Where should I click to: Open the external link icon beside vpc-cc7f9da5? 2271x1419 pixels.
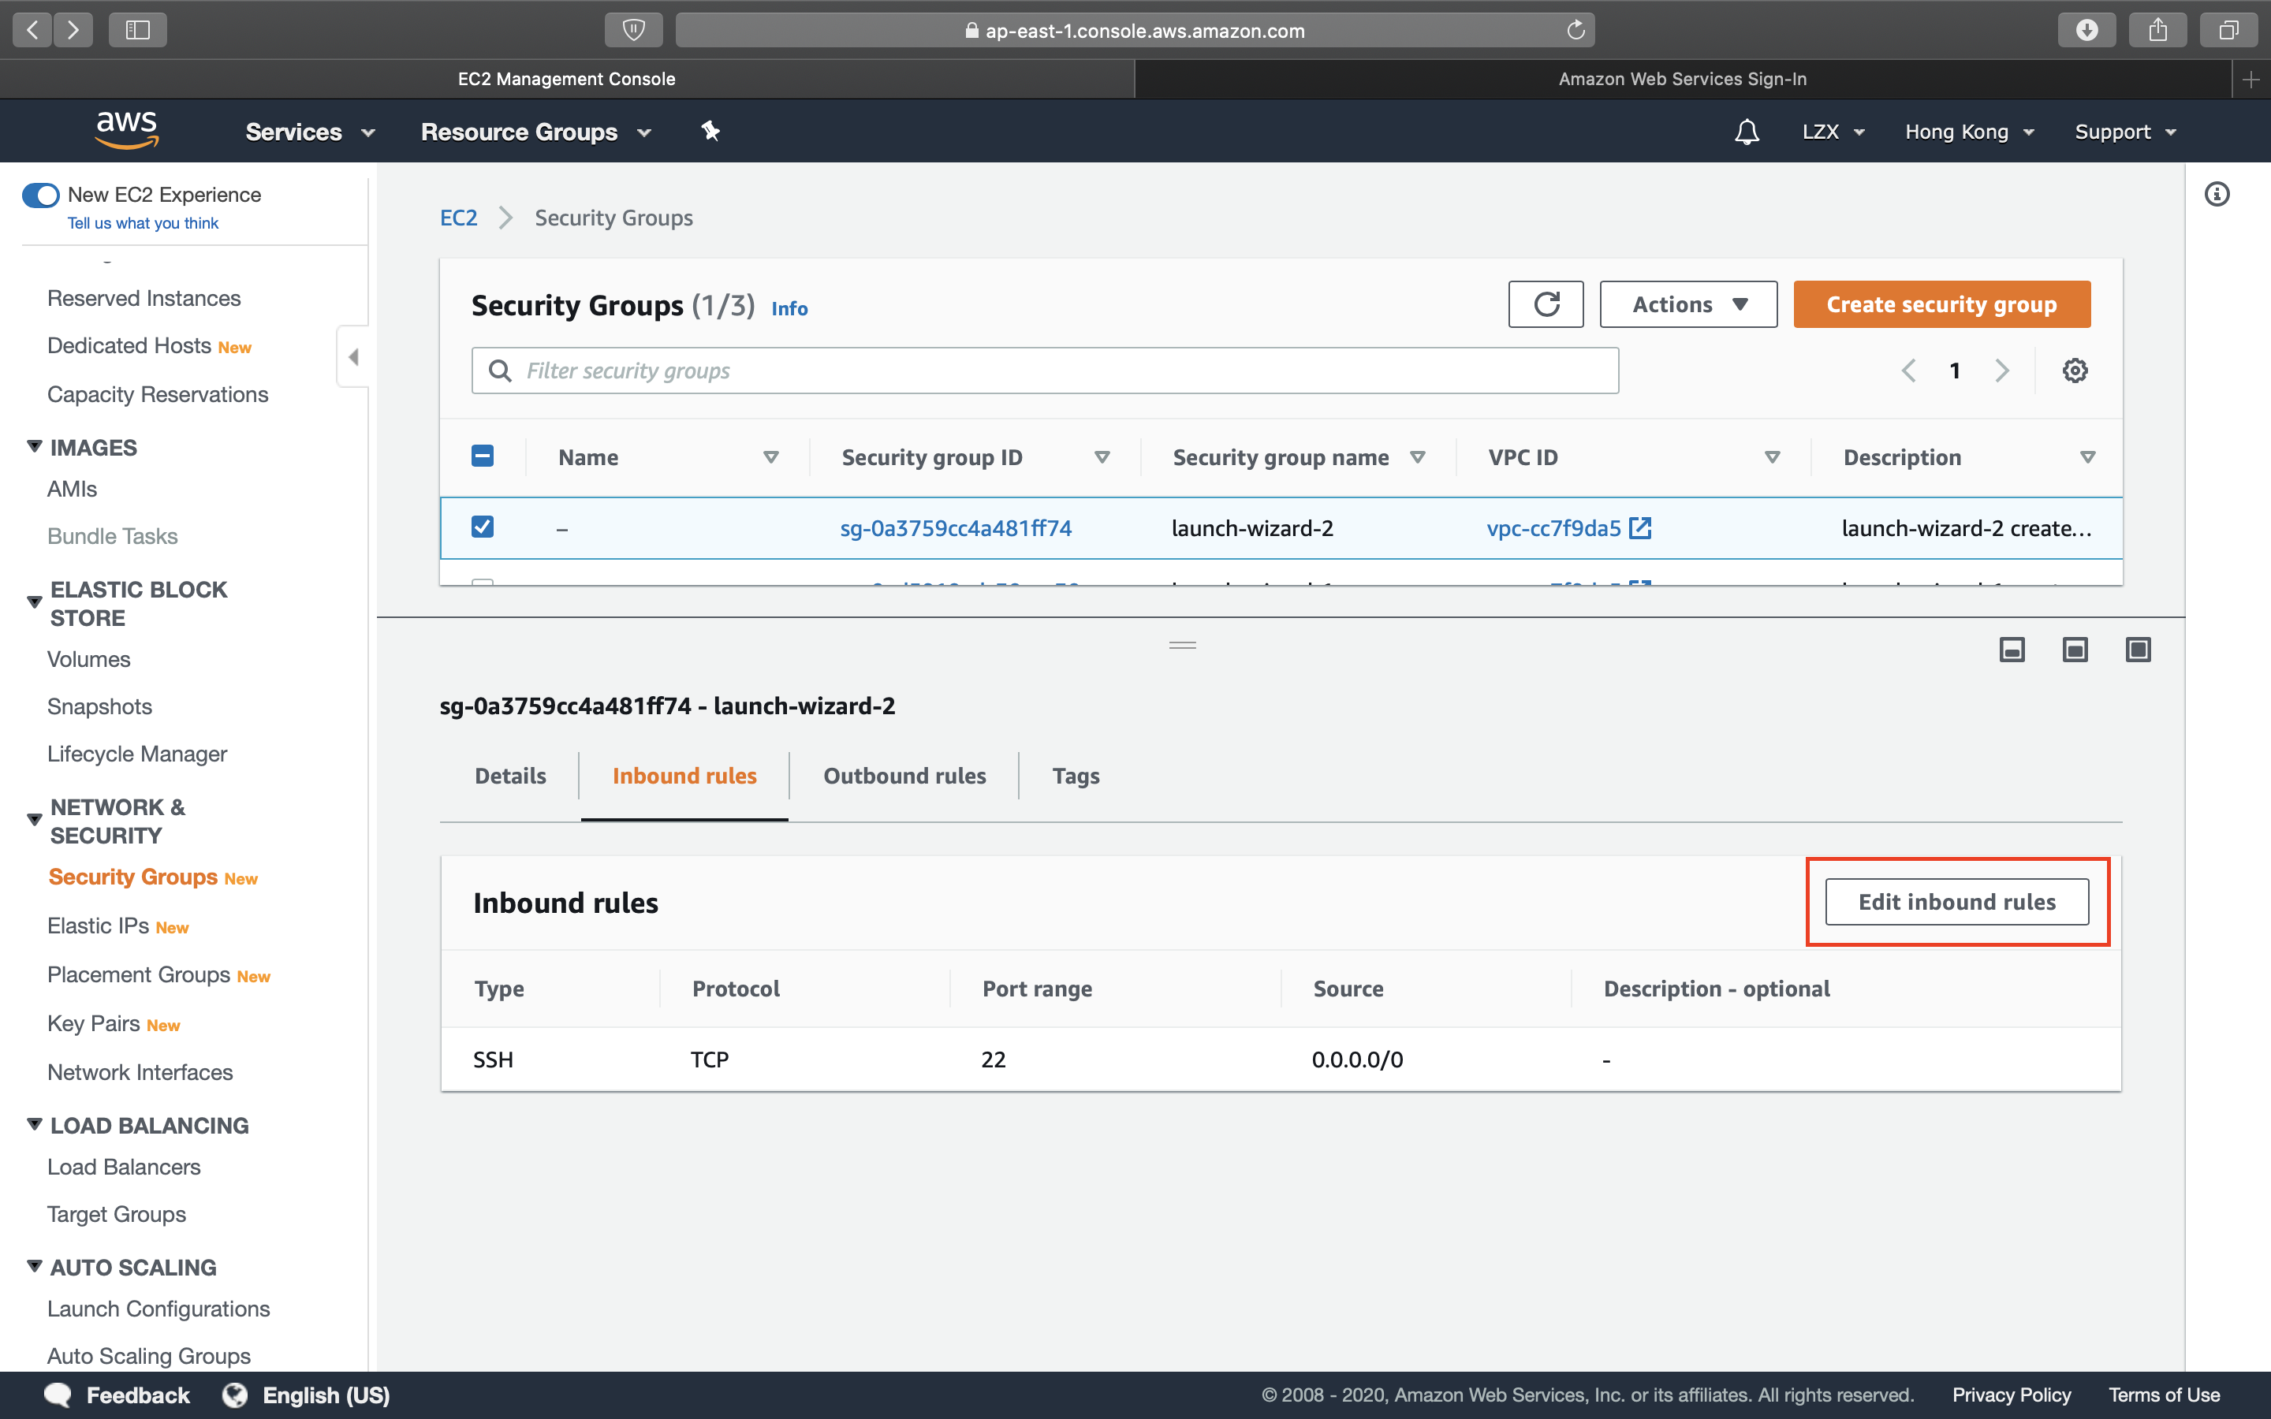click(x=1640, y=528)
